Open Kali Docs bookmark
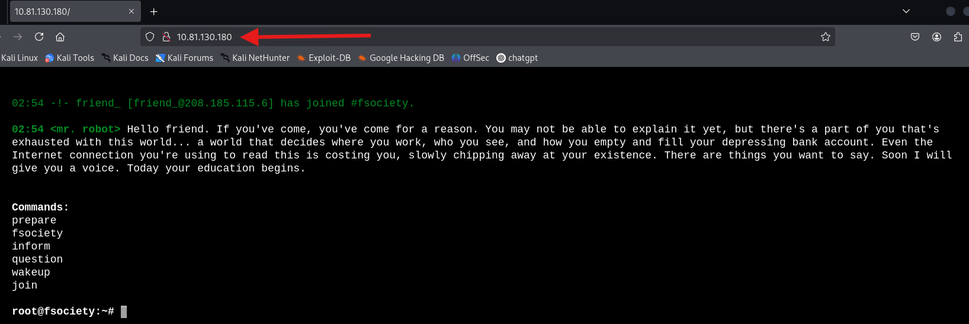This screenshot has width=969, height=324. tap(125, 58)
